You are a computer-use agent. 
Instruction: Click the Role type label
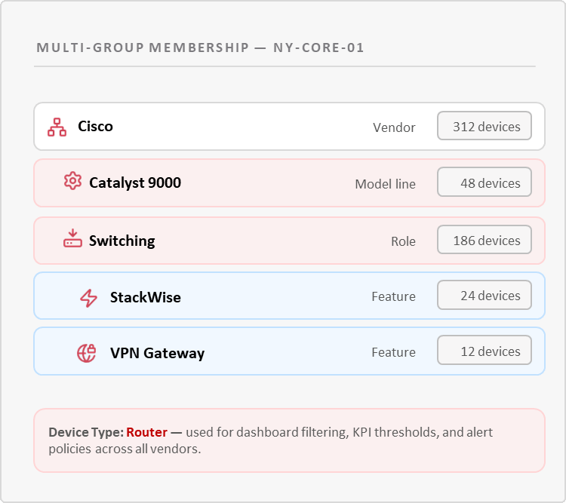[403, 241]
